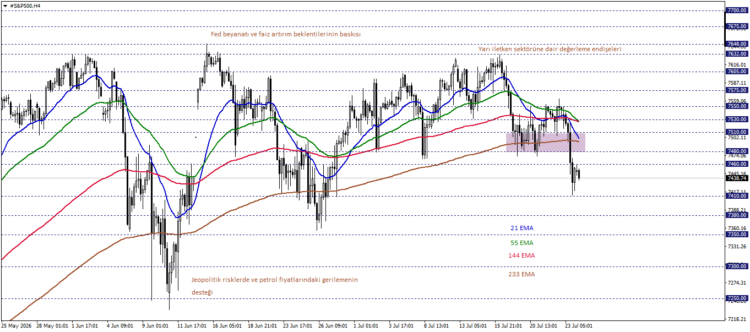The height and width of the screenshot is (332, 750).
Task: Click the 7700.00 price level label
Action: [737, 10]
